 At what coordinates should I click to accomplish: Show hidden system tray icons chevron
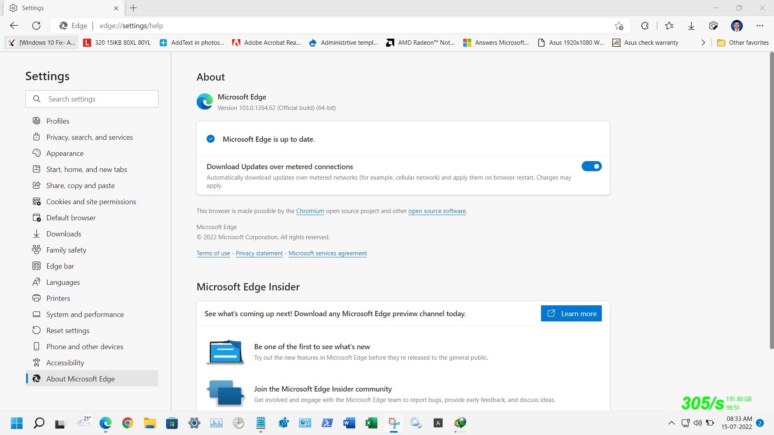pos(671,423)
